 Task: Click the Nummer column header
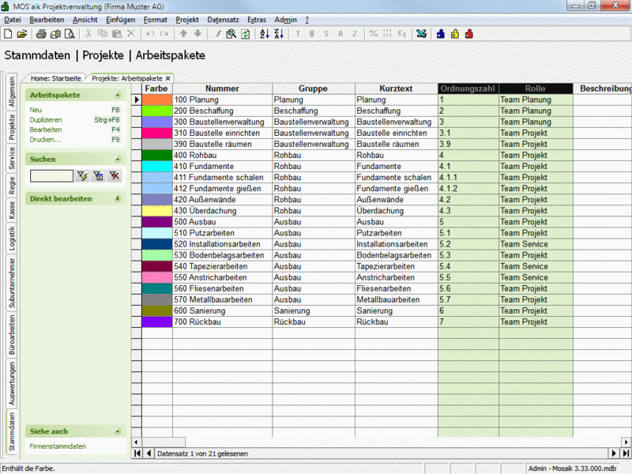[222, 88]
